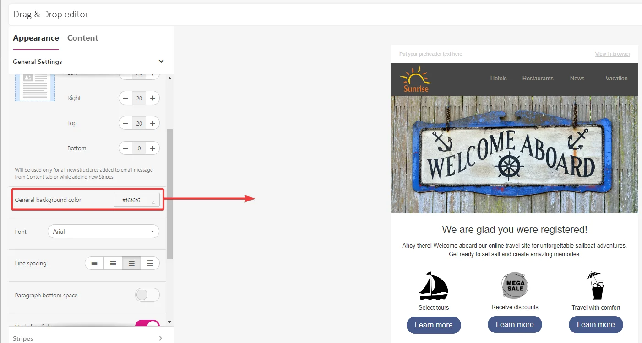
Task: Click the minus icon for Right padding
Action: (x=125, y=98)
